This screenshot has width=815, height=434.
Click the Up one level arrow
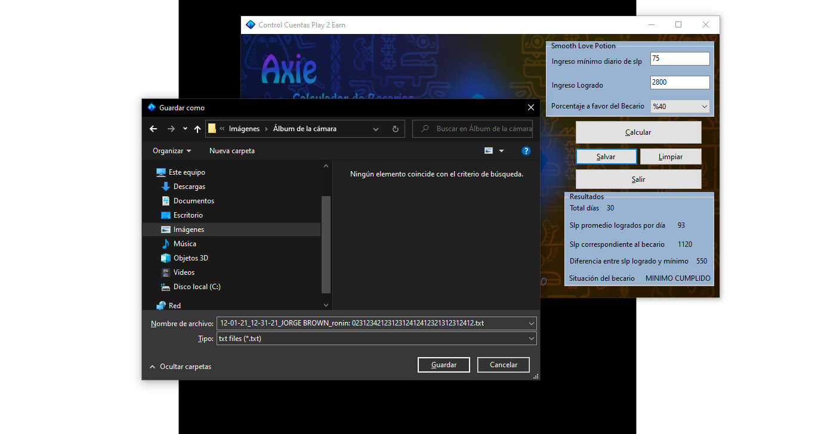(197, 129)
